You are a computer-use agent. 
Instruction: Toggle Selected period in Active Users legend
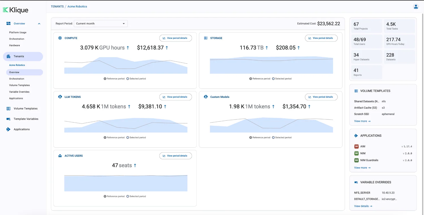coord(136,196)
